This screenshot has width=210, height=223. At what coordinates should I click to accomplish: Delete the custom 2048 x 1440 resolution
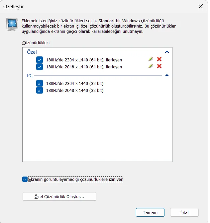click(159, 66)
